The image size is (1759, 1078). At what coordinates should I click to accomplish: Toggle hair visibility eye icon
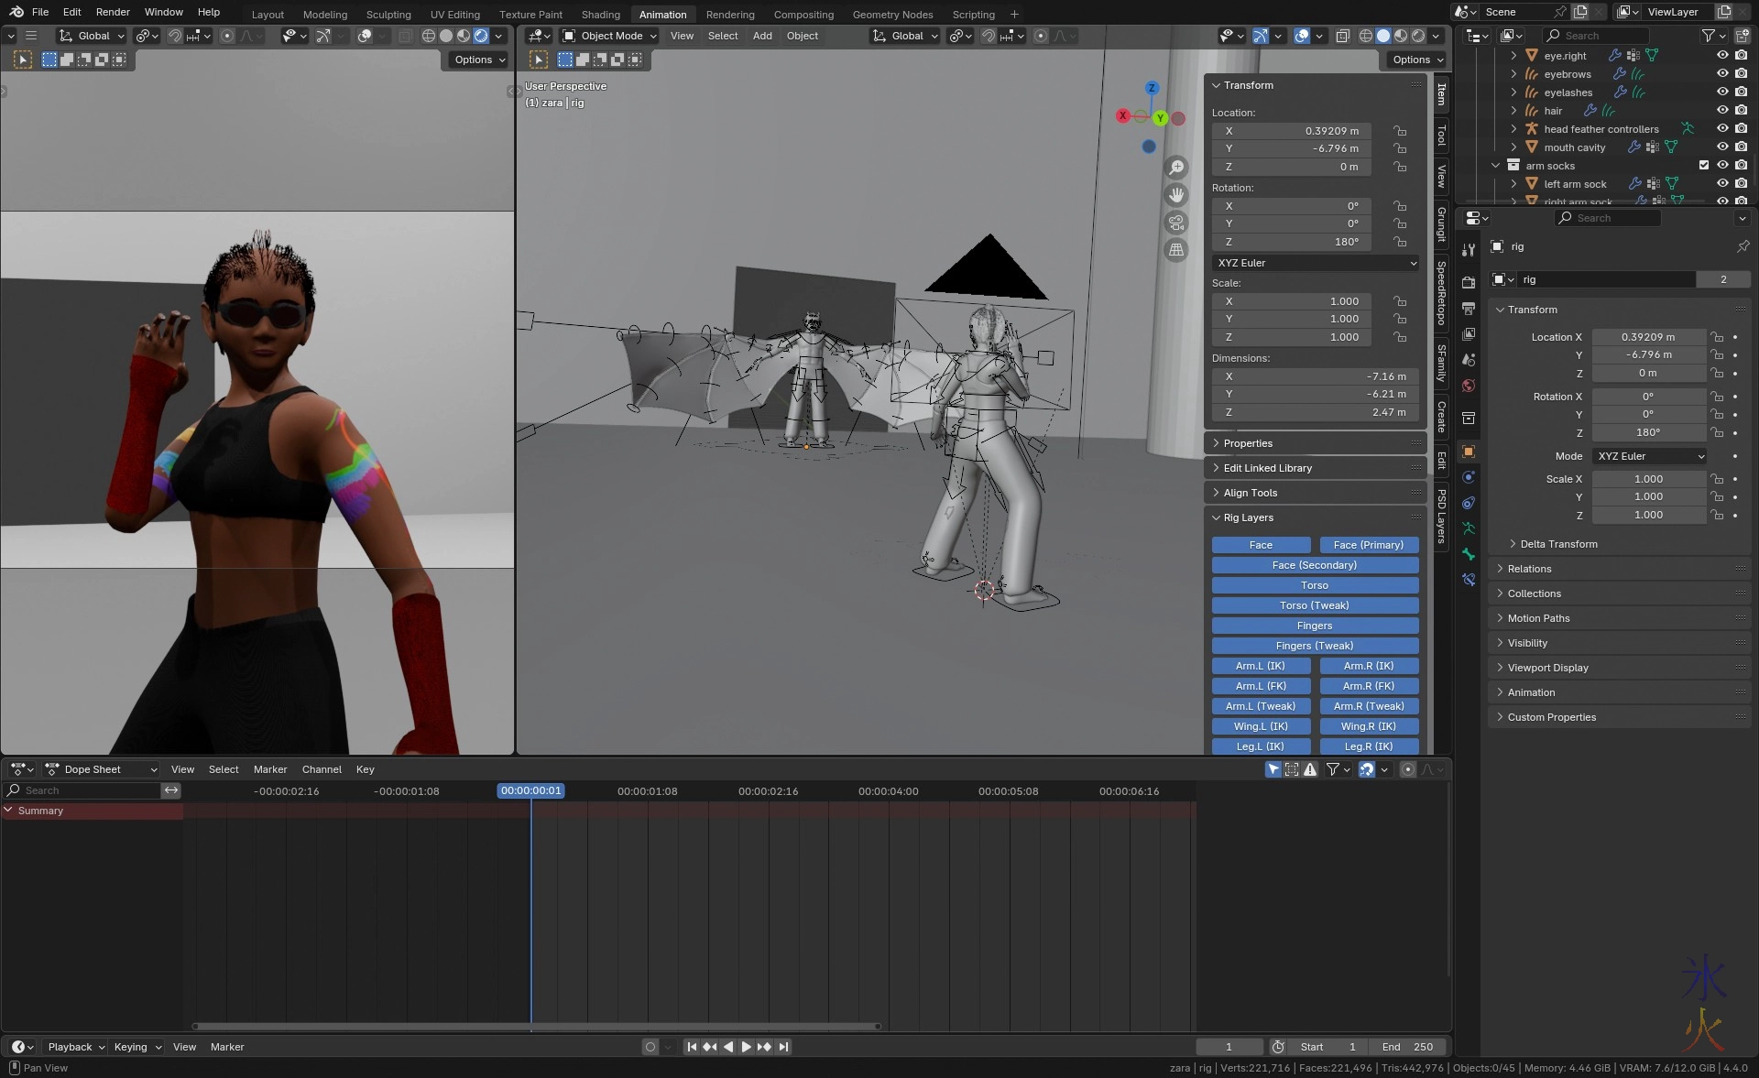(x=1722, y=111)
